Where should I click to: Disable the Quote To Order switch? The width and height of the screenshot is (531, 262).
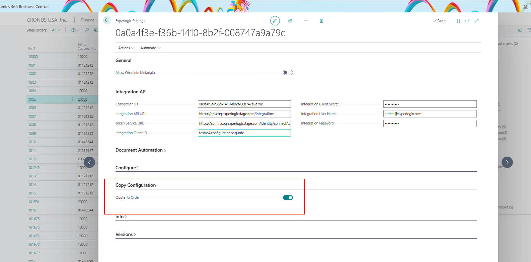(288, 198)
